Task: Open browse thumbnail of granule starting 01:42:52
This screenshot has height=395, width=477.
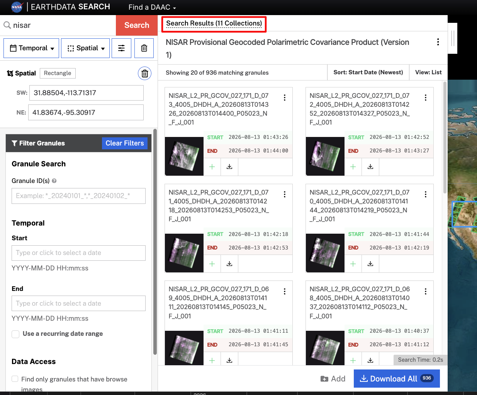Action: tap(325, 156)
